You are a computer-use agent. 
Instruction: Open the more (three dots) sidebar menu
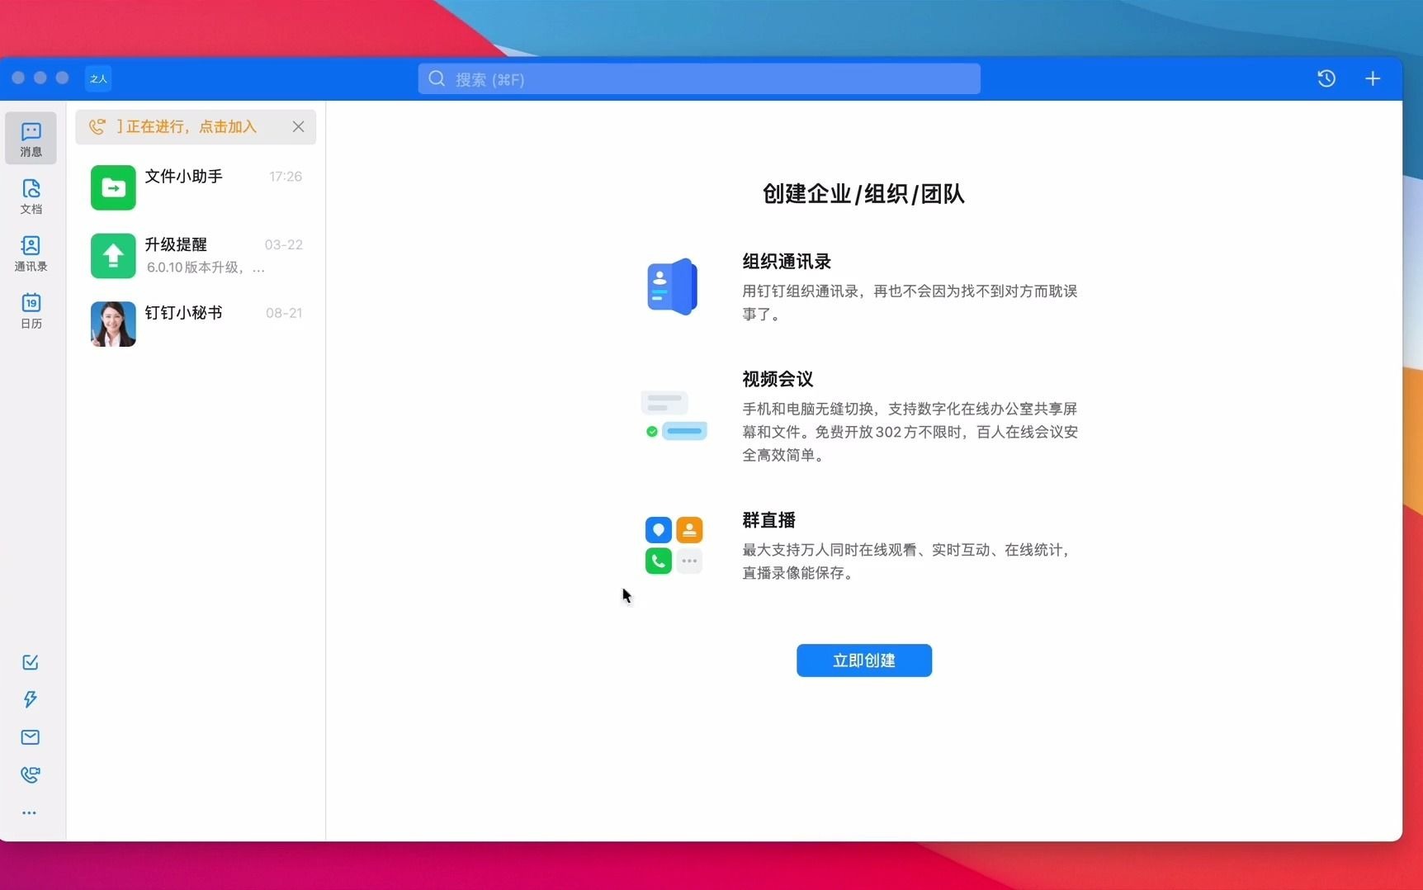(30, 812)
